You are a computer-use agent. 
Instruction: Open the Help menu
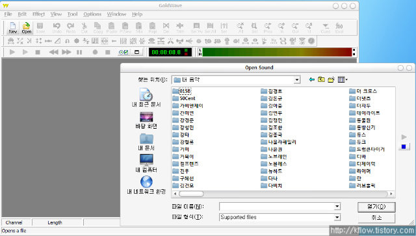click(137, 14)
